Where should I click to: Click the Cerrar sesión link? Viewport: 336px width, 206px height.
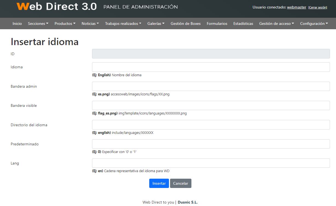(x=318, y=8)
